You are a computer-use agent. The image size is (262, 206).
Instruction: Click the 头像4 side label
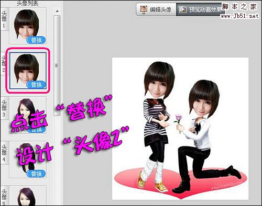coord(5,153)
